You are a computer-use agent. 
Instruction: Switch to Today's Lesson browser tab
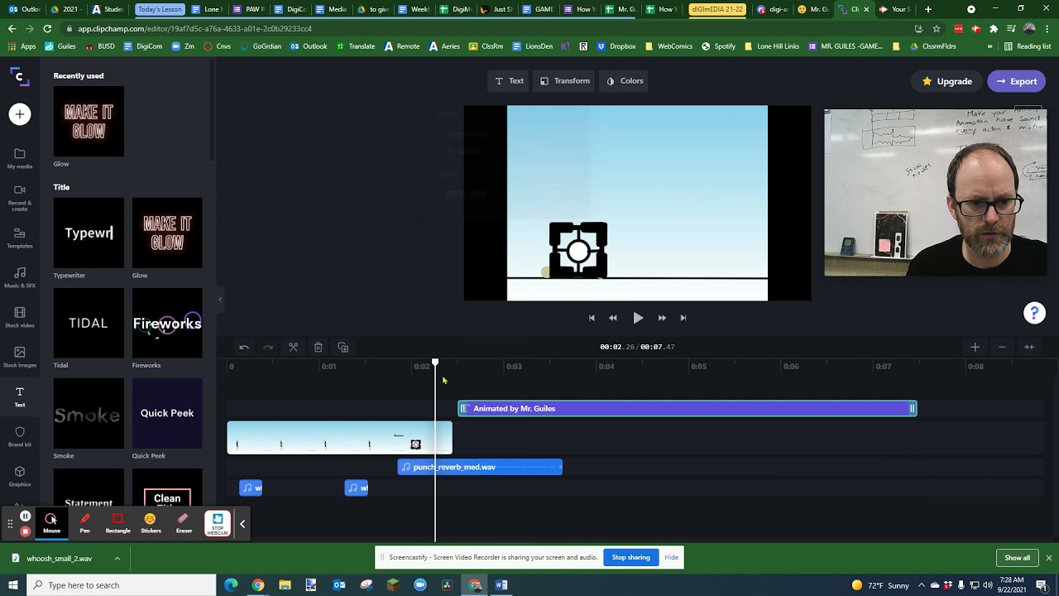tap(159, 9)
